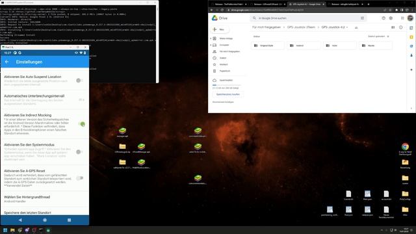Image resolution: width=416 pixels, height=234 pixels.
Task: Click add-ons plus in side panel
Action: [x=411, y=70]
